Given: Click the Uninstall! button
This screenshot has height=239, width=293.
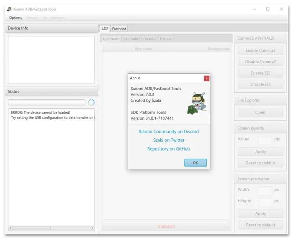Looking at the screenshot, I should pyautogui.click(x=166, y=226).
